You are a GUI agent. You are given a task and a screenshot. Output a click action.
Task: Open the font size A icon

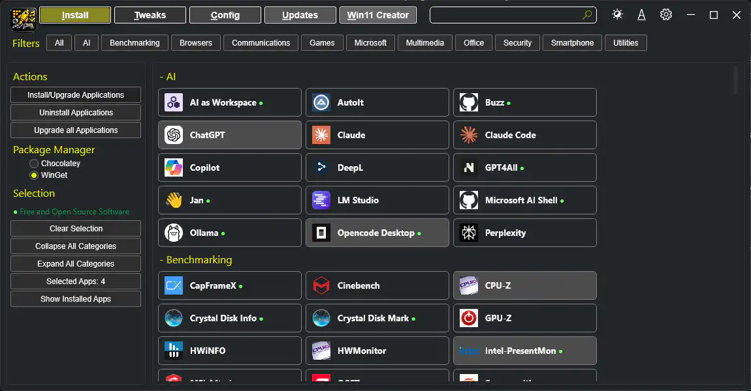(x=641, y=15)
